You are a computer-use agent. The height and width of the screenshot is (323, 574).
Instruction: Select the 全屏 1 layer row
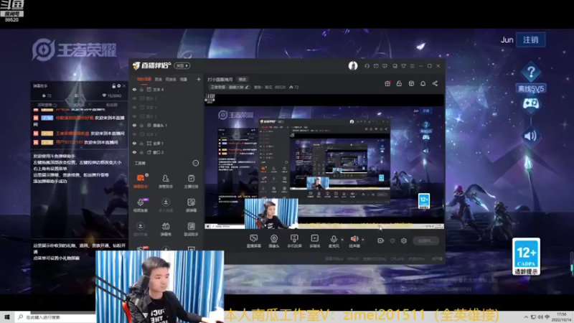tap(166, 143)
